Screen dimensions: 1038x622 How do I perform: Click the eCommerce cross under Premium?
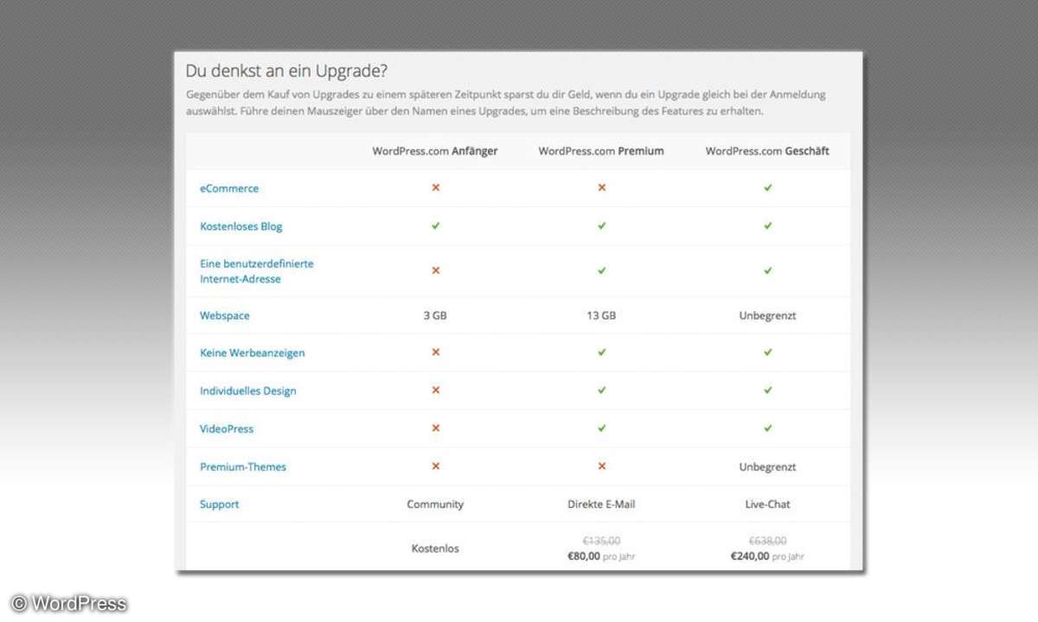(x=602, y=187)
